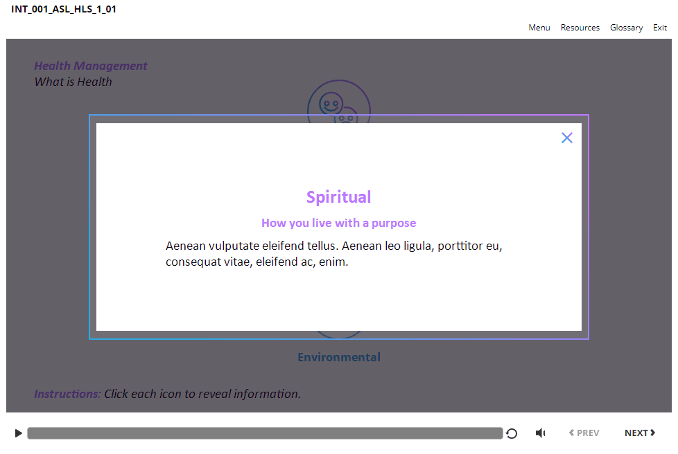Click the Health Management title
This screenshot has height=454, width=678.
91,66
